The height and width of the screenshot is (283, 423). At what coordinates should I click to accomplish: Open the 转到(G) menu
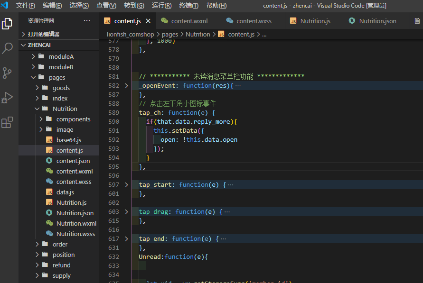[x=134, y=5]
